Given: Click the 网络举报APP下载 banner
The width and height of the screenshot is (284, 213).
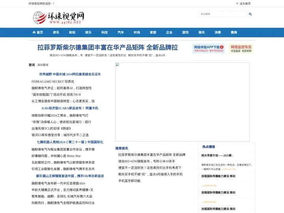Looking at the screenshot, I should [x=209, y=49].
